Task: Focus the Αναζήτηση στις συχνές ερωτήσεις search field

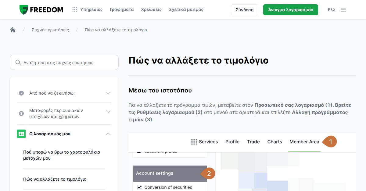Action: pos(64,62)
